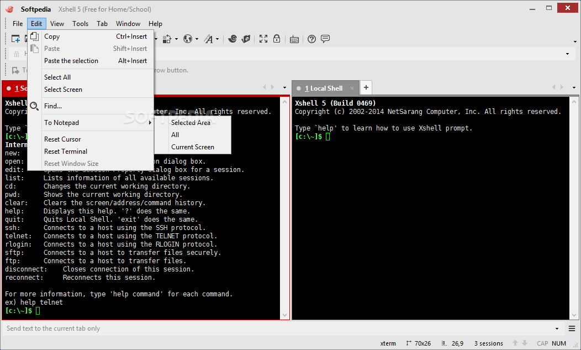The height and width of the screenshot is (350, 581).
Task: Add a new tab with plus button
Action: [366, 87]
